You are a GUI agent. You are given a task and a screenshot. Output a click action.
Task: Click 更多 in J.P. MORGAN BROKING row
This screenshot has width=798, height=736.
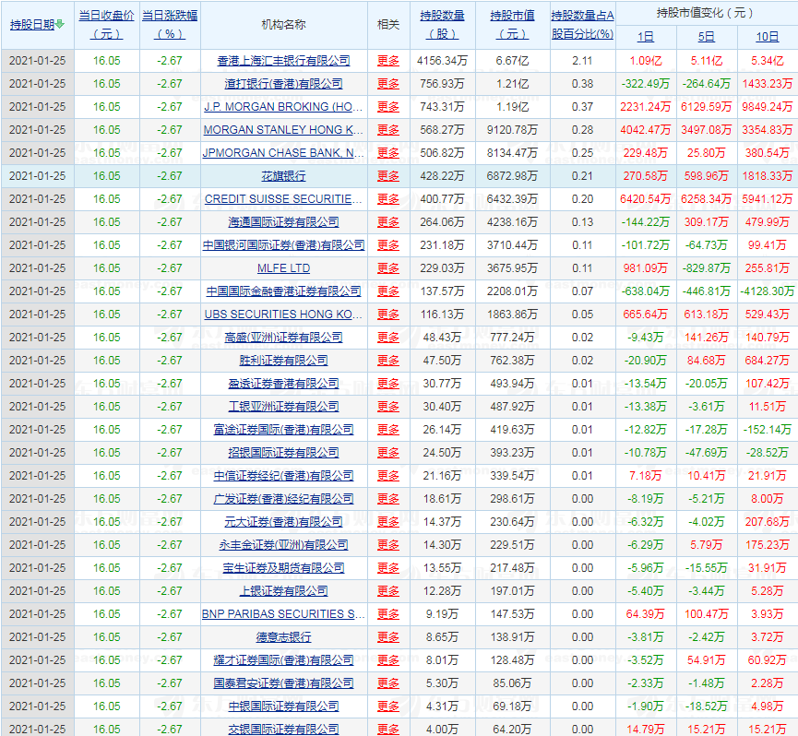[388, 107]
